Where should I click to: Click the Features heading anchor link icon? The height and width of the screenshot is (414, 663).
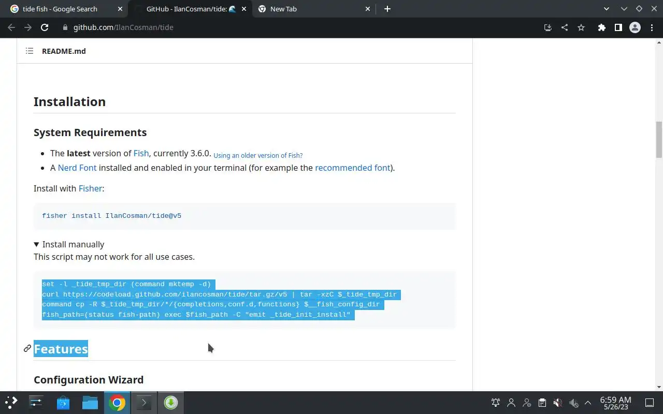click(27, 349)
